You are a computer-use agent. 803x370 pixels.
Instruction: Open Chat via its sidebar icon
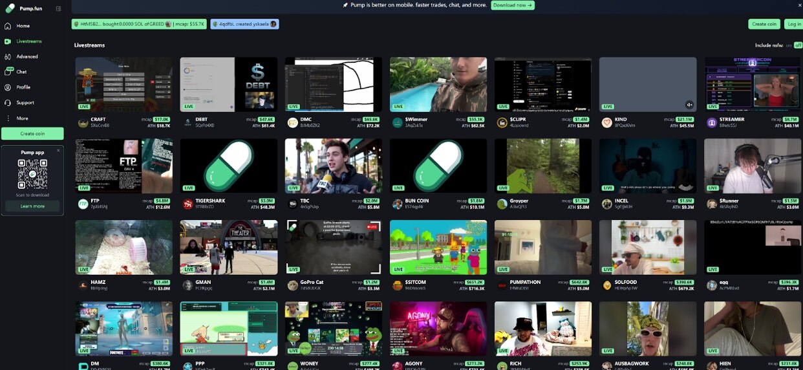8,72
